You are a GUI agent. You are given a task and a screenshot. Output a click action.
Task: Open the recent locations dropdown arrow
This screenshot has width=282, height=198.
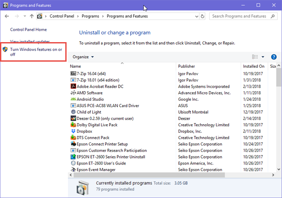click(25, 16)
